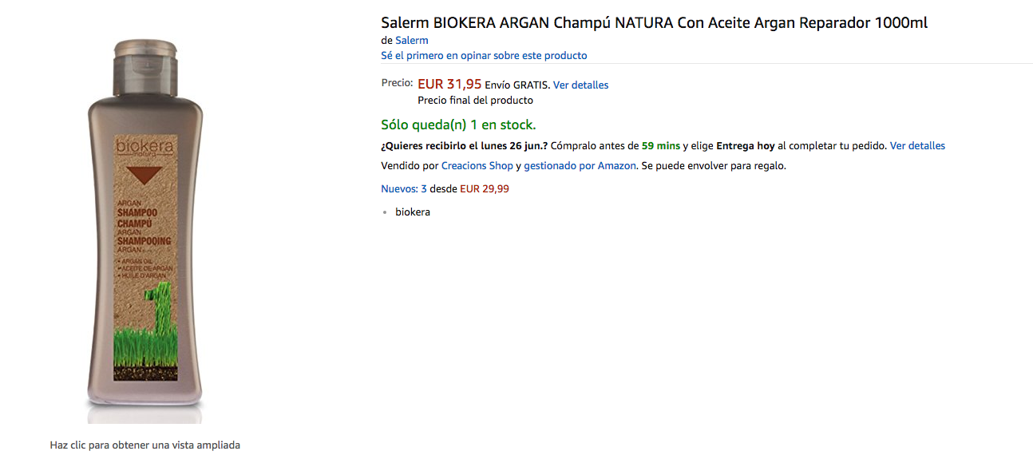Click the '59 mins' countdown text
Image resolution: width=1033 pixels, height=463 pixels.
pyautogui.click(x=661, y=146)
